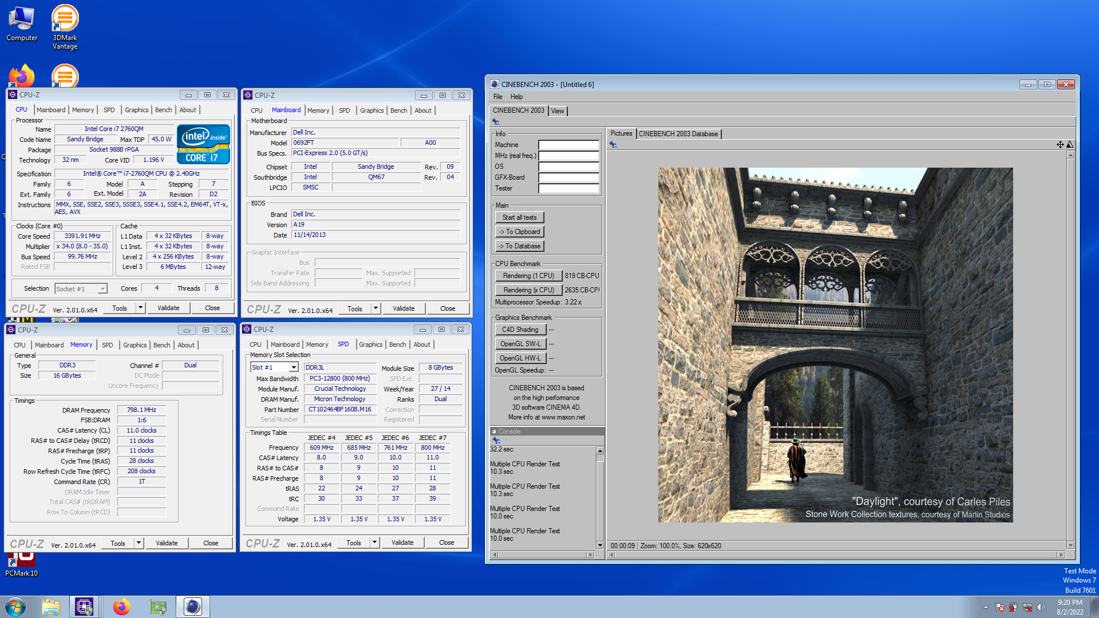
Task: Run the C4D Shading test
Action: click(x=520, y=330)
